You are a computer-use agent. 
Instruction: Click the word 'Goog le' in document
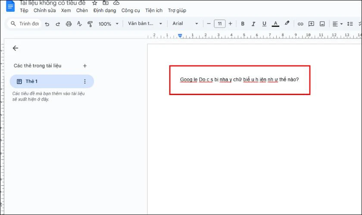[189, 80]
